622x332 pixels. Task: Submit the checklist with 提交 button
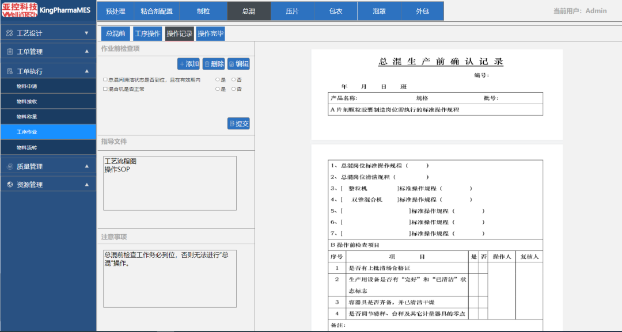238,124
